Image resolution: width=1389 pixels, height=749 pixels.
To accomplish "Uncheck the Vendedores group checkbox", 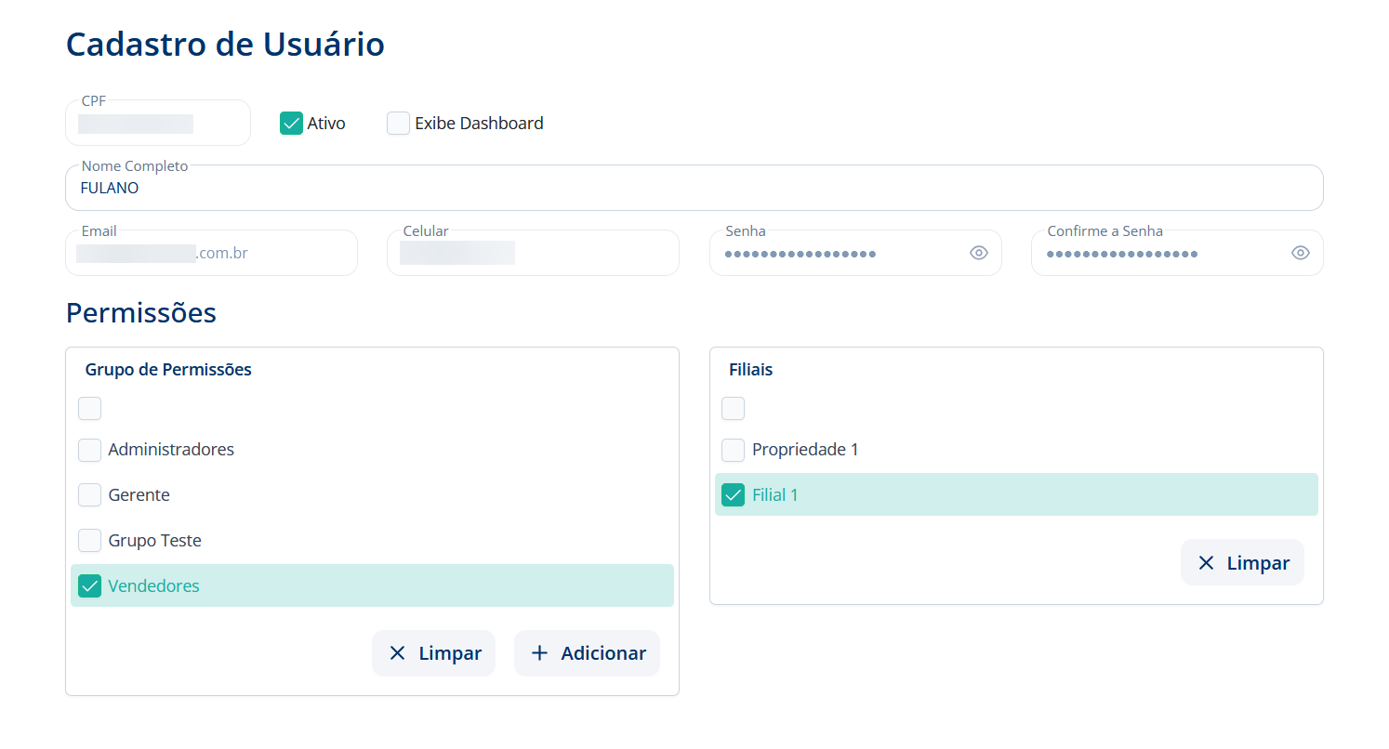I will [89, 586].
